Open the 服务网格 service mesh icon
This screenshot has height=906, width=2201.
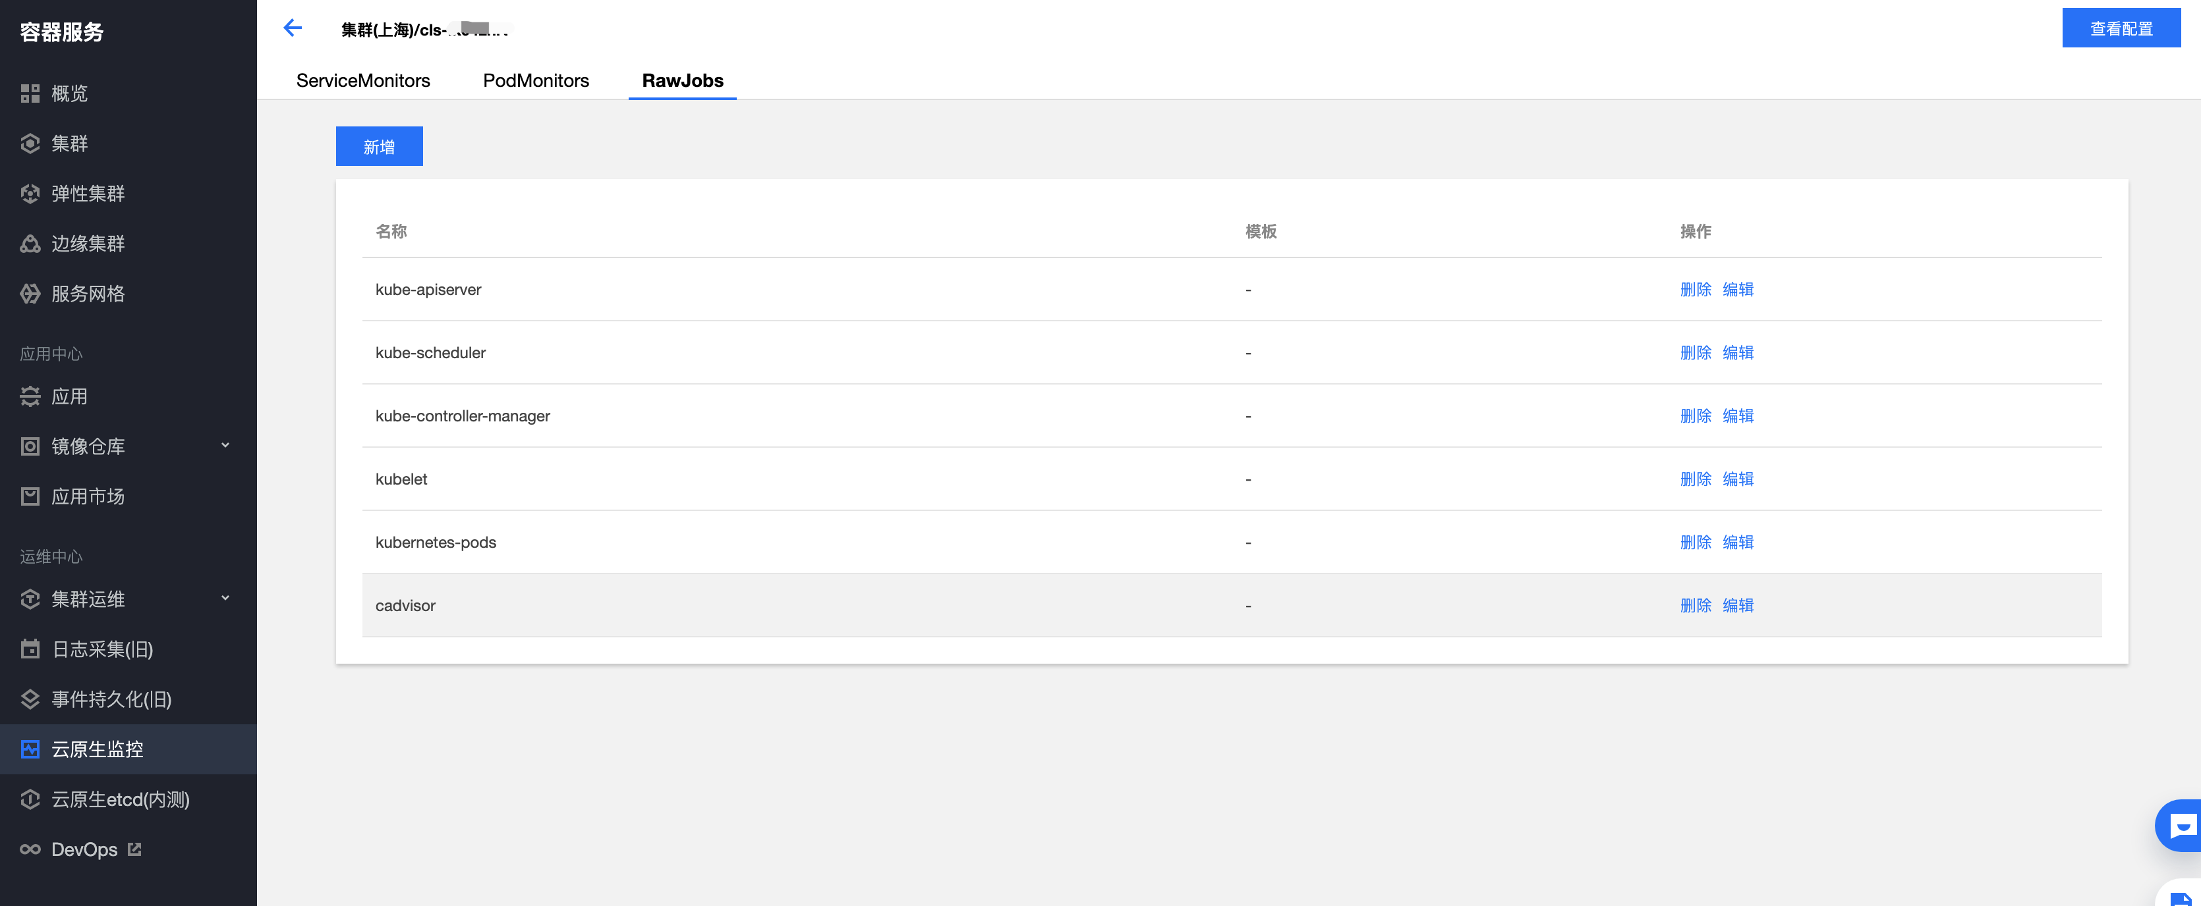pyautogui.click(x=30, y=294)
